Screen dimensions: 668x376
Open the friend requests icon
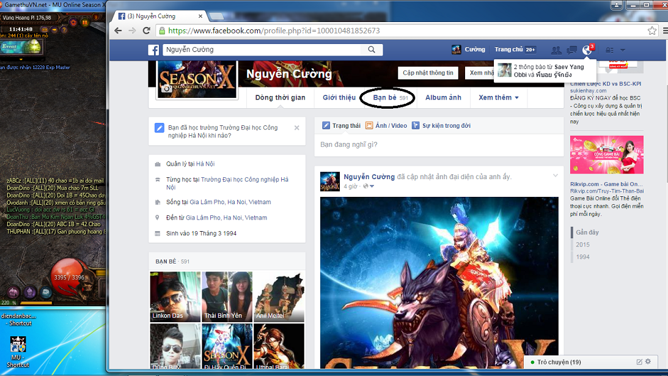pos(556,50)
